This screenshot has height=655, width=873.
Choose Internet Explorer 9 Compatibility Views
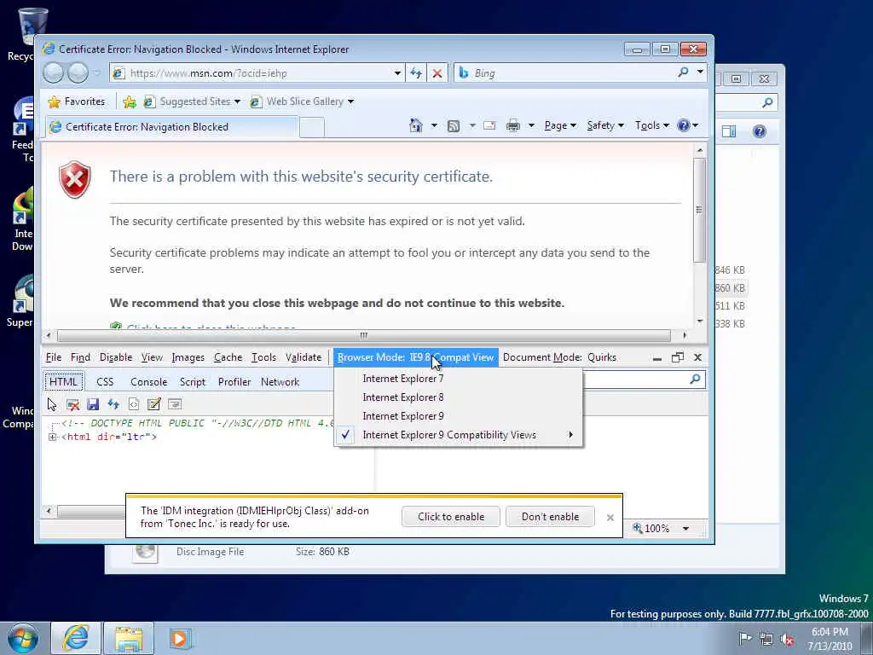coord(458,435)
